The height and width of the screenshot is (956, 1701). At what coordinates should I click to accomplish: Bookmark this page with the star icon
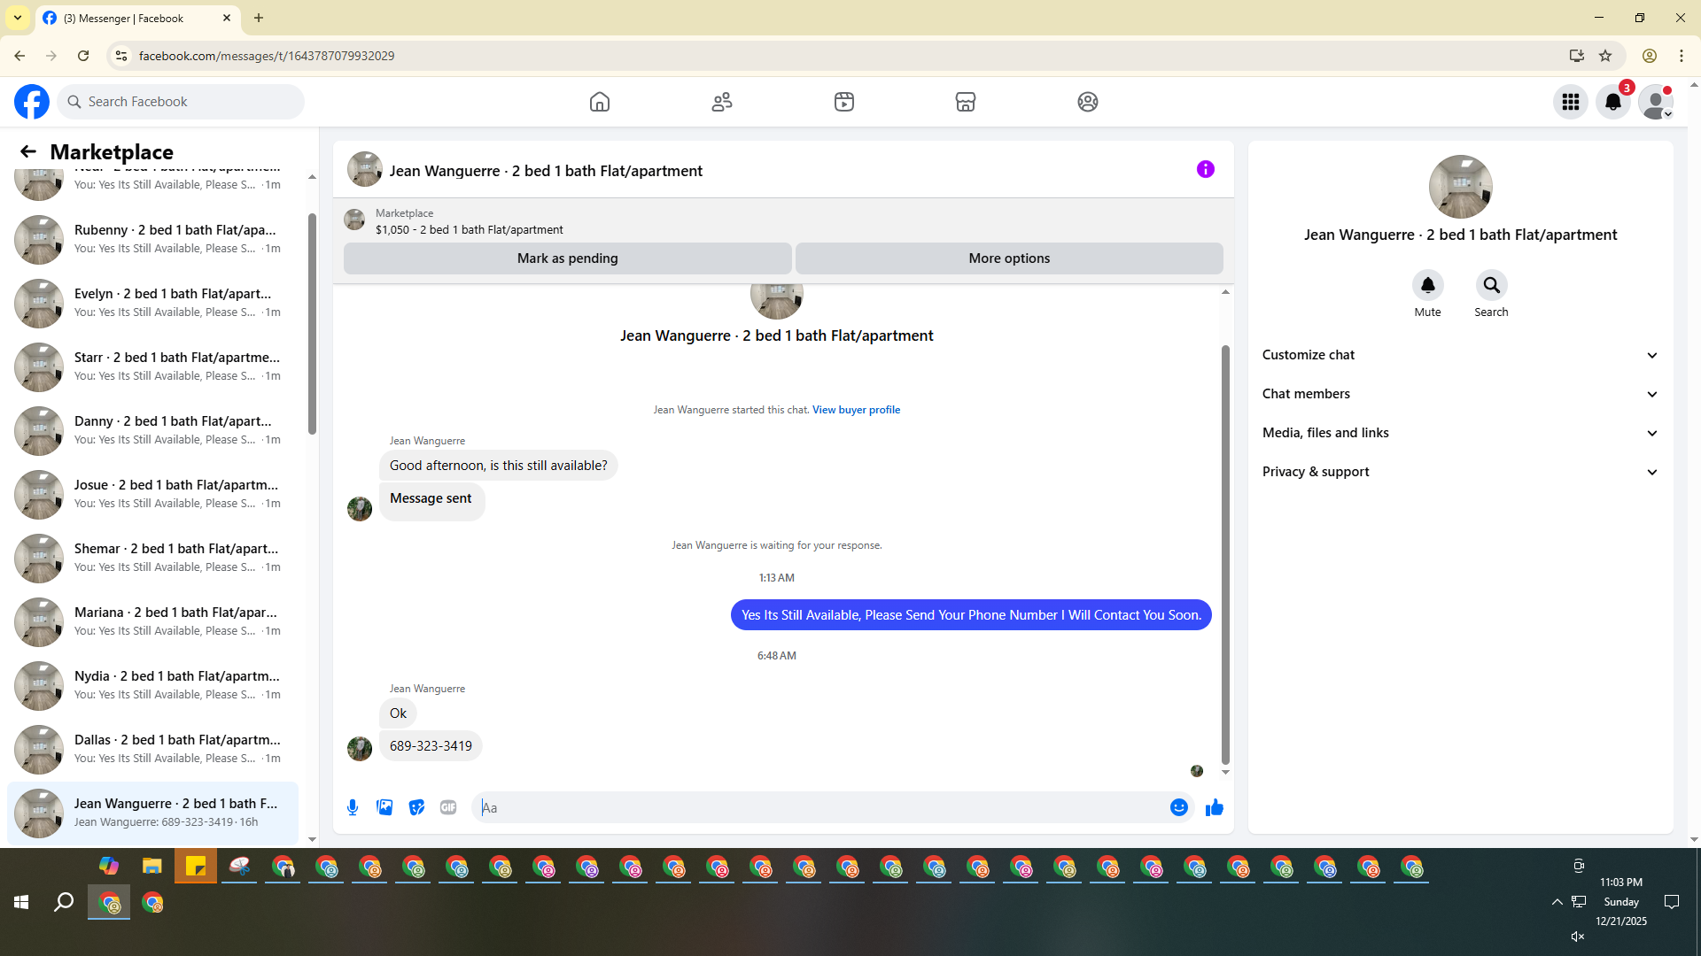click(1605, 56)
